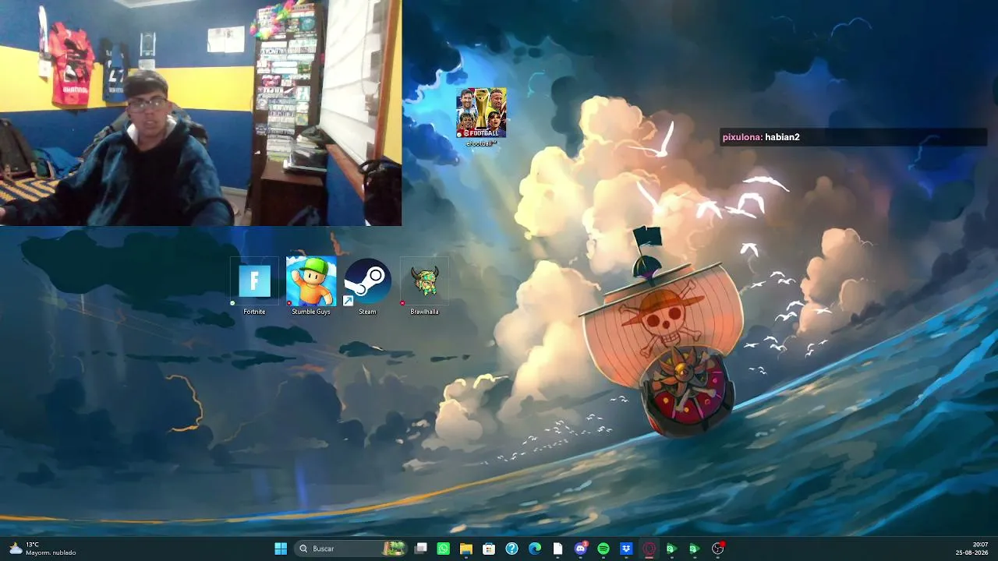Open the weather widget showing 13°C

coord(43,549)
